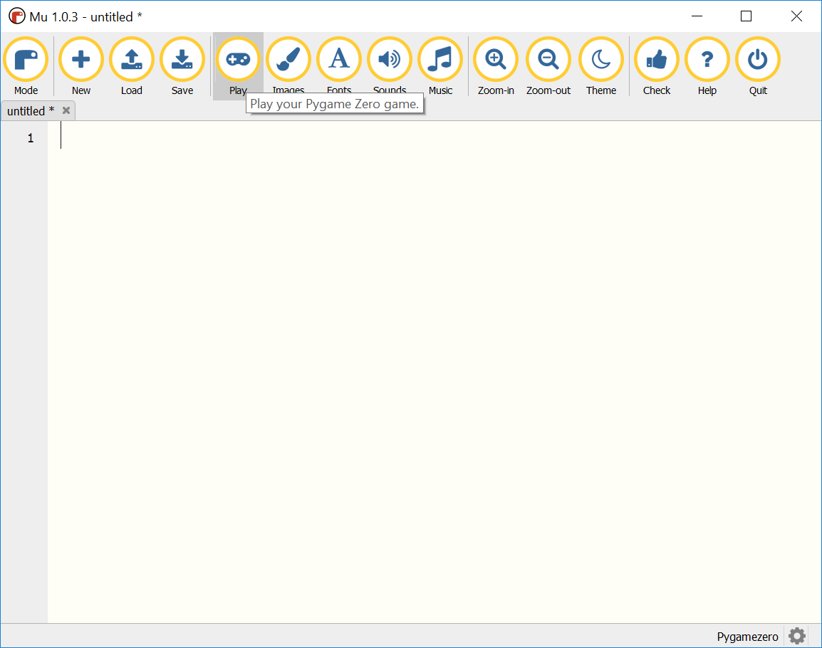The height and width of the screenshot is (648, 822).
Task: Click the Pygamezero status label
Action: (747, 637)
